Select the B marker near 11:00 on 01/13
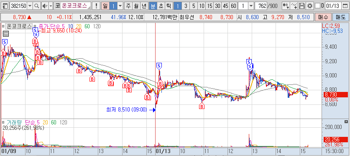 (x=202, y=106)
